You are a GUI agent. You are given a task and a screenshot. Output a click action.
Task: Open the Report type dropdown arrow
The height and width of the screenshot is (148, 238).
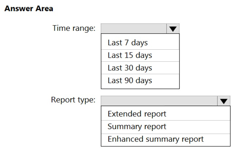click(224, 101)
